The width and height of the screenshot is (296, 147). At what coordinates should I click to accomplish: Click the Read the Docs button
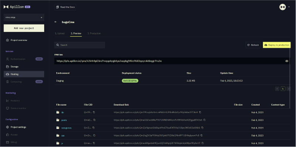click(x=65, y=7)
